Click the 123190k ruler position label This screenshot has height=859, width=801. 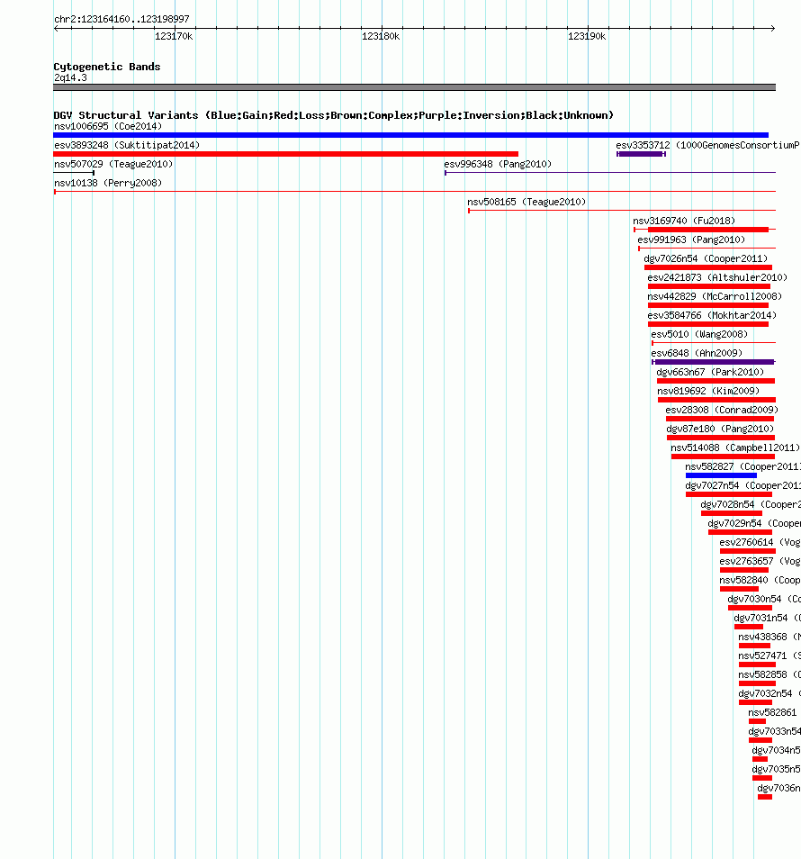pyautogui.click(x=587, y=36)
